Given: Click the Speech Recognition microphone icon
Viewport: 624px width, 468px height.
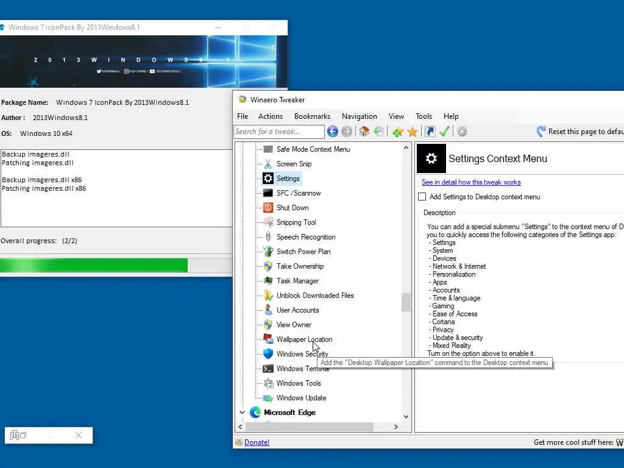Looking at the screenshot, I should 268,237.
